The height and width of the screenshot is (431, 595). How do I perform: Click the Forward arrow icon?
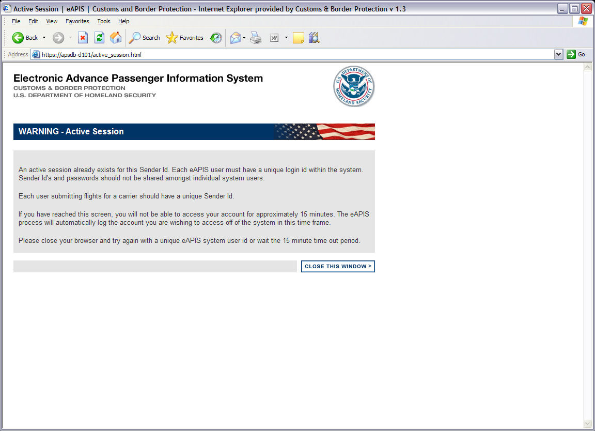(x=58, y=38)
